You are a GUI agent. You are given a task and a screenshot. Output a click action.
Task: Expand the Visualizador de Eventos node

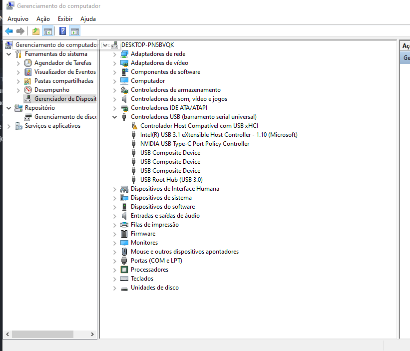coord(18,72)
